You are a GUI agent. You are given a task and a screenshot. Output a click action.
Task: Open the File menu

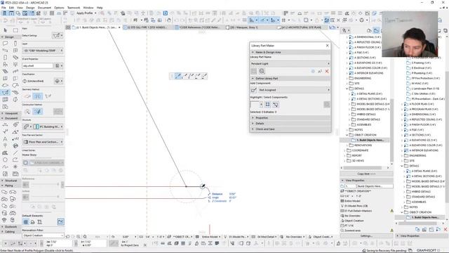[x=4, y=8]
